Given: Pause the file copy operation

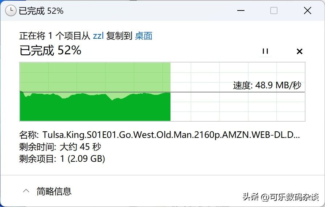Looking at the screenshot, I should [x=265, y=51].
